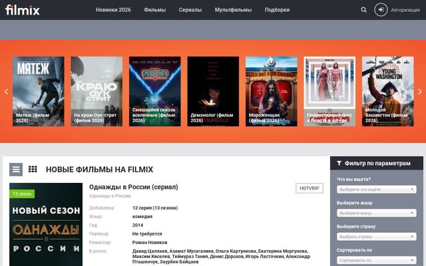
Task: Click the filmix logo
Action: coord(23,10)
